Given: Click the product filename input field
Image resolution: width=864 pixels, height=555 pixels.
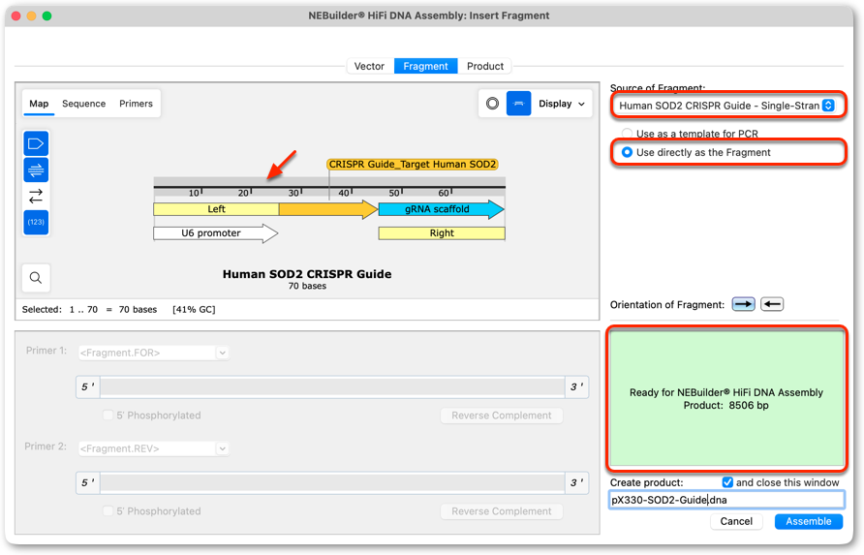Looking at the screenshot, I should 726,500.
